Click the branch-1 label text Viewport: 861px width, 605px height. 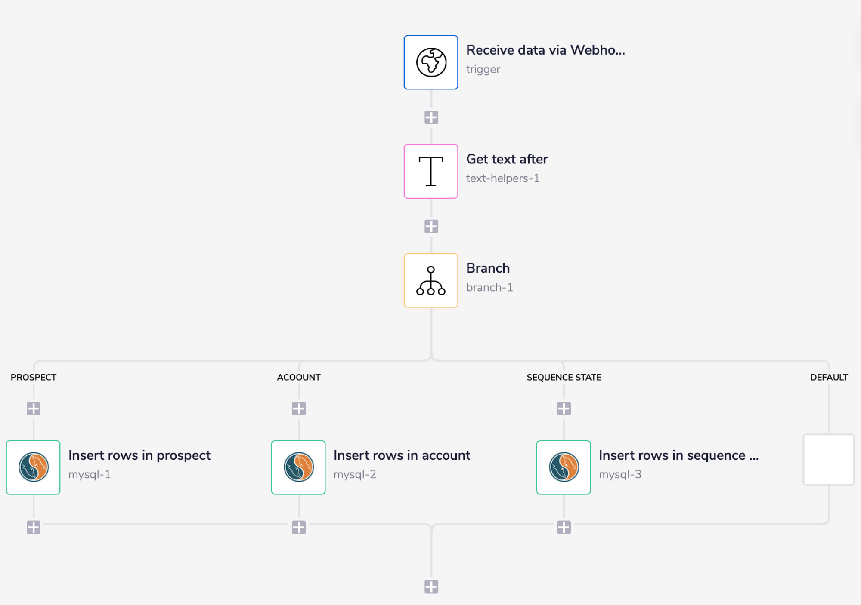(x=490, y=287)
